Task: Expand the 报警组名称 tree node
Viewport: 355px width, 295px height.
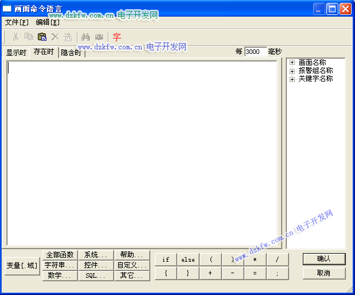Action: coord(292,71)
